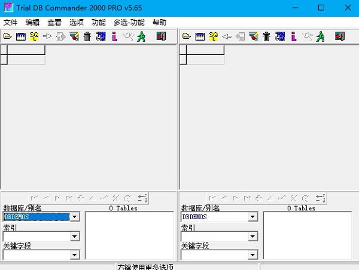Click table grid icon in left toolbar
This screenshot has width=359, height=270.
(21, 36)
